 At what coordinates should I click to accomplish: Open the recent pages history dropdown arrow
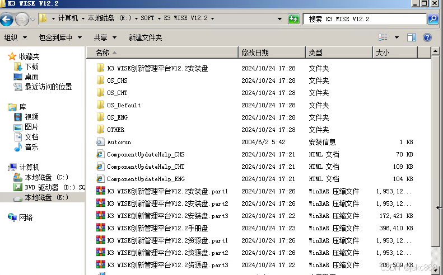point(33,20)
